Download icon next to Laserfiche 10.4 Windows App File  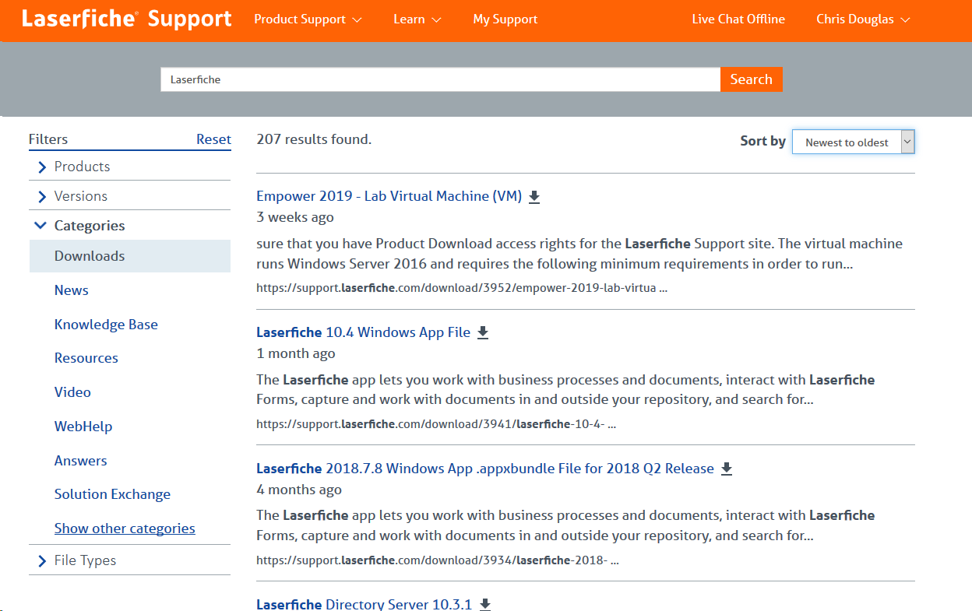[483, 333]
